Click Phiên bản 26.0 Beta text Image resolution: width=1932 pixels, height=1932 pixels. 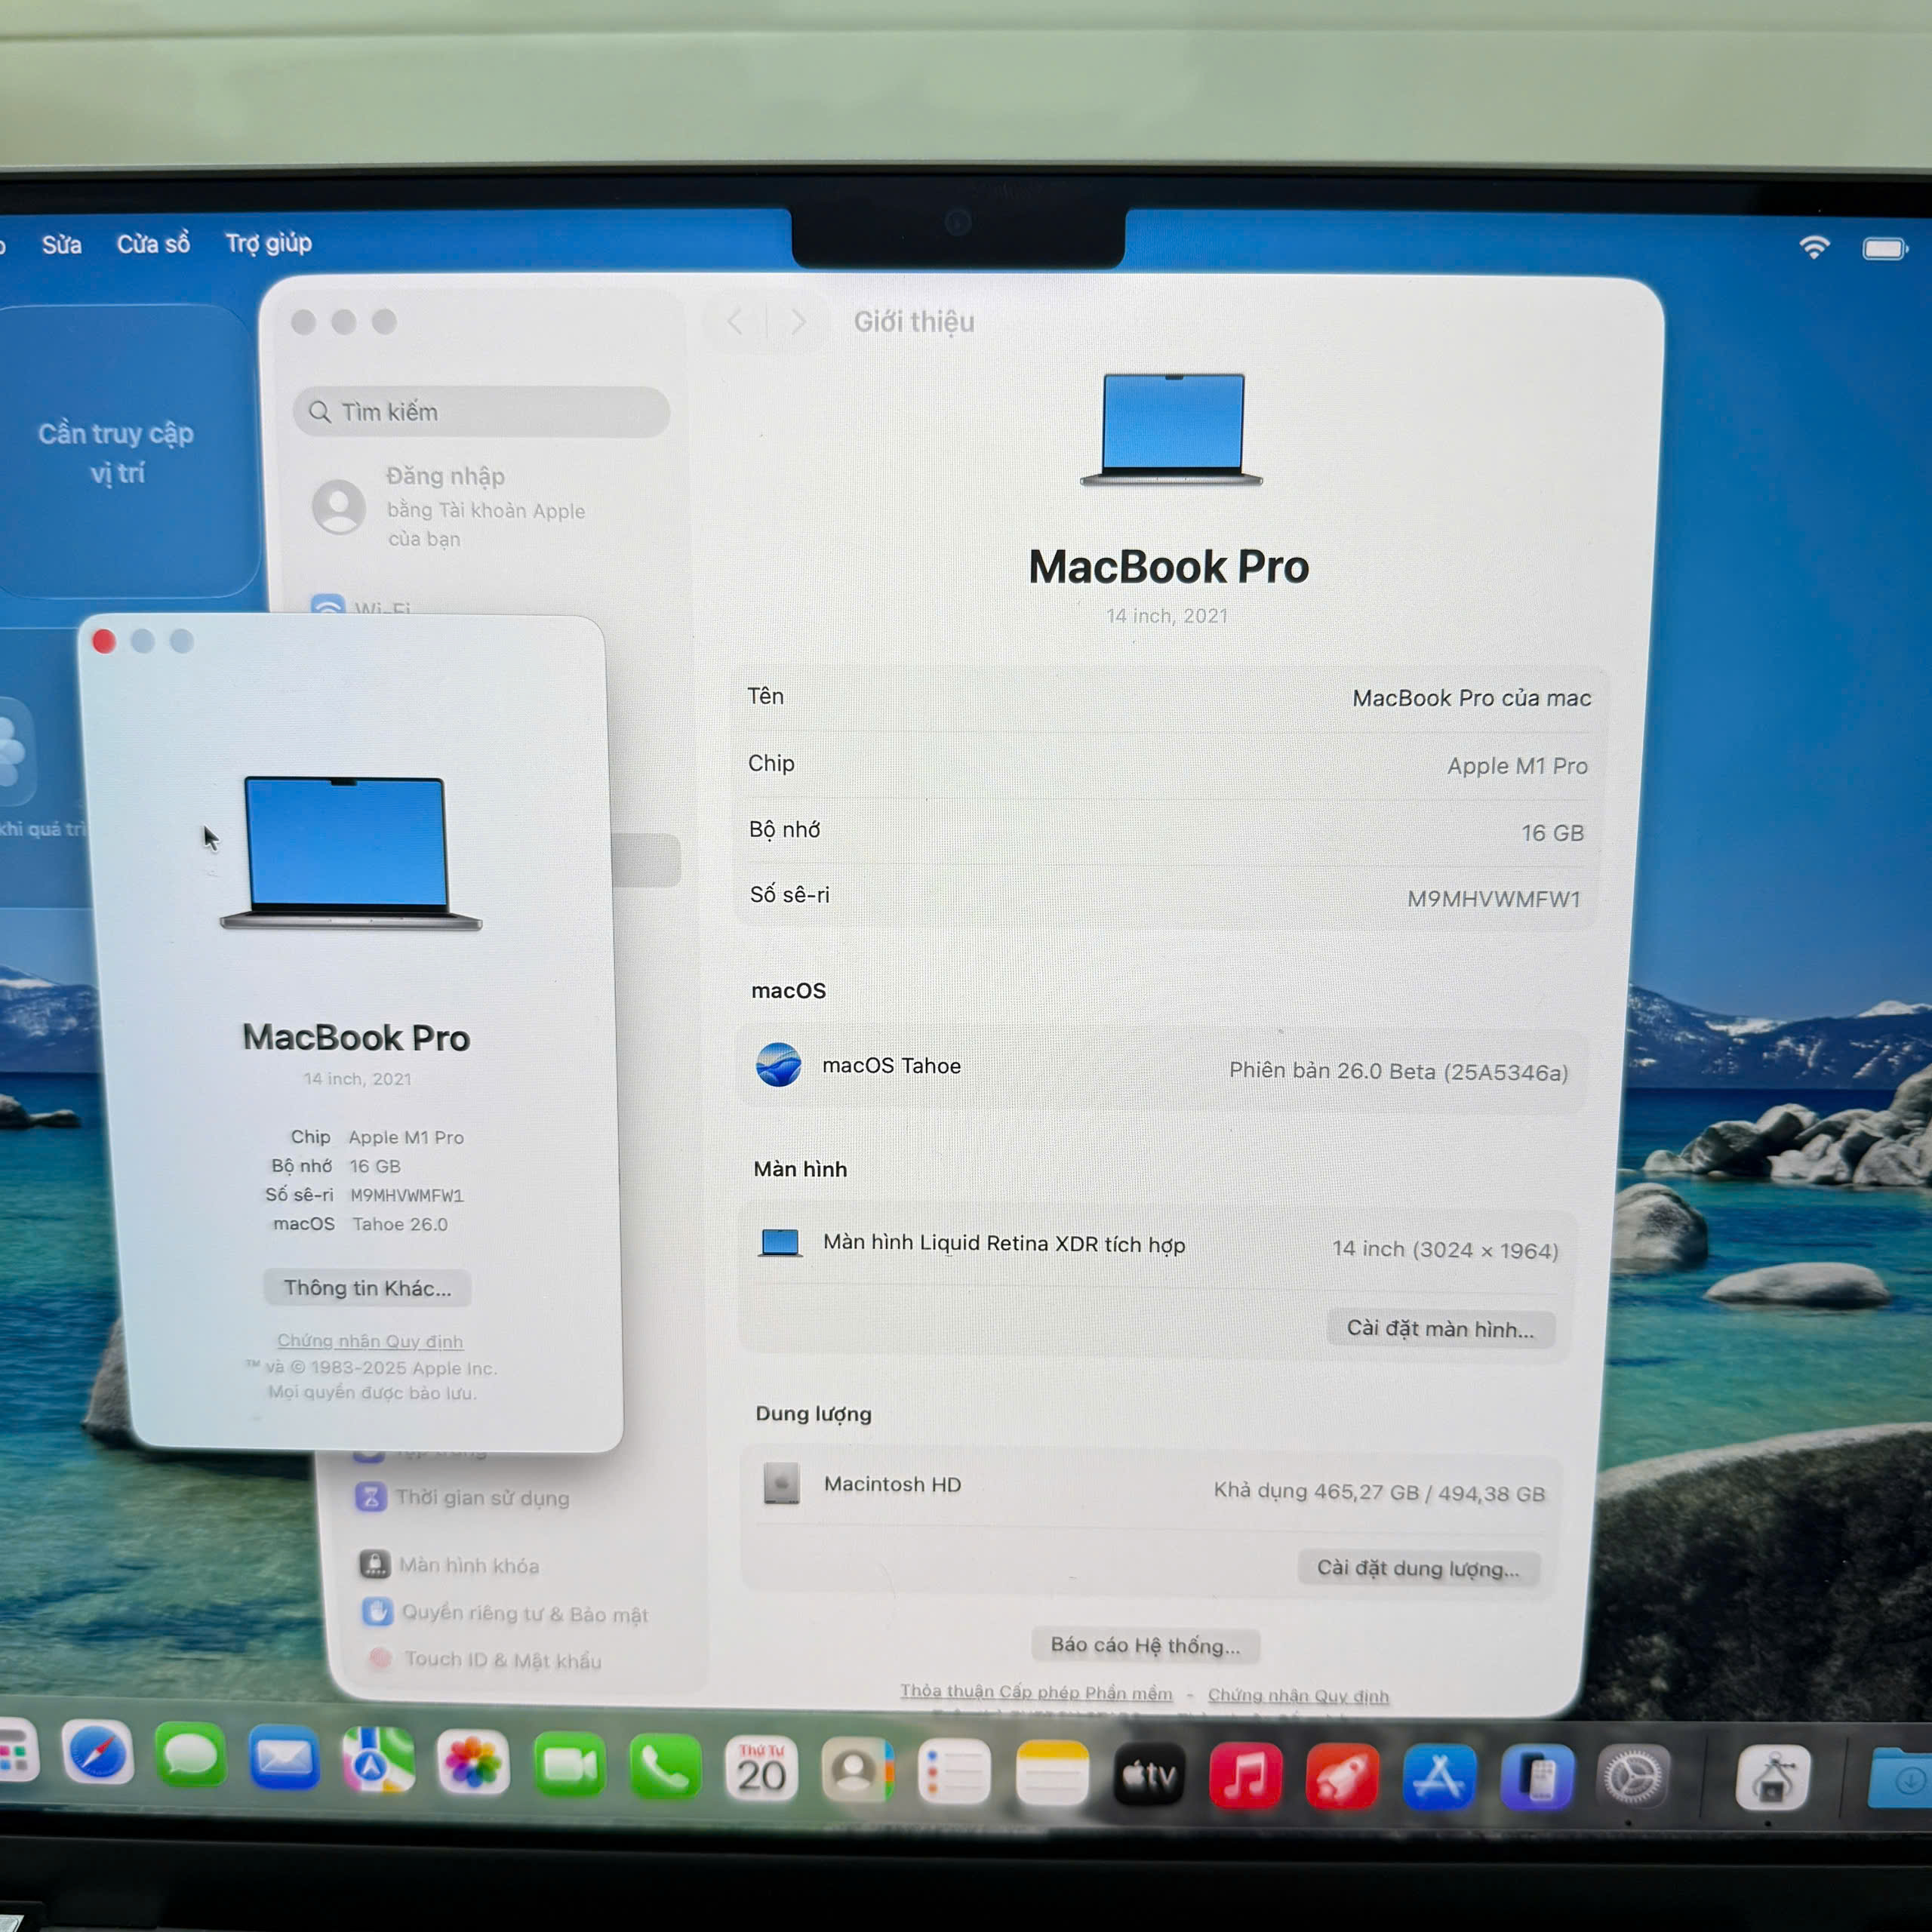tap(1398, 1071)
